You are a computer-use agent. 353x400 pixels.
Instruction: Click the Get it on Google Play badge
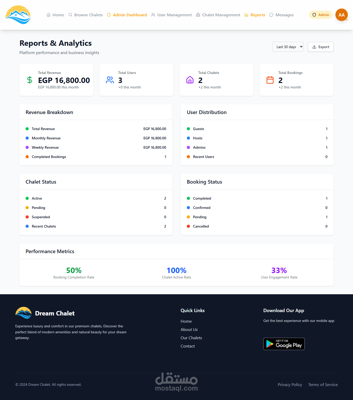click(x=284, y=344)
